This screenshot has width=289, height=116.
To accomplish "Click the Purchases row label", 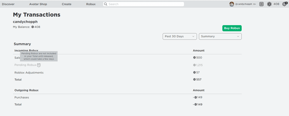I will [22, 98].
